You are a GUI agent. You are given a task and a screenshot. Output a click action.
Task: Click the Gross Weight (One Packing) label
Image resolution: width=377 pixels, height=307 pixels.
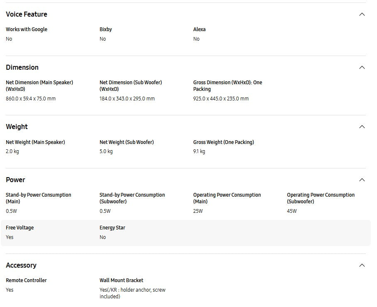[223, 142]
